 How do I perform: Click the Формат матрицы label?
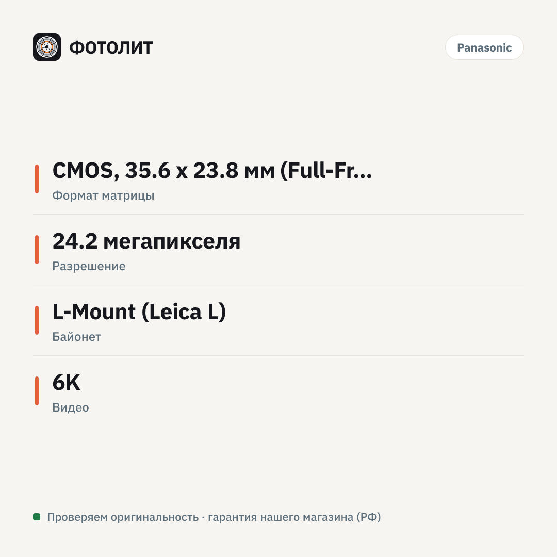tap(103, 196)
